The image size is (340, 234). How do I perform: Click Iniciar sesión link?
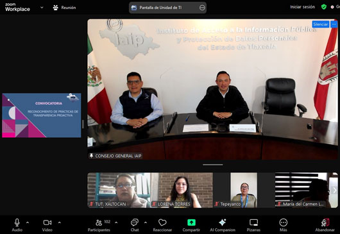pyautogui.click(x=302, y=7)
